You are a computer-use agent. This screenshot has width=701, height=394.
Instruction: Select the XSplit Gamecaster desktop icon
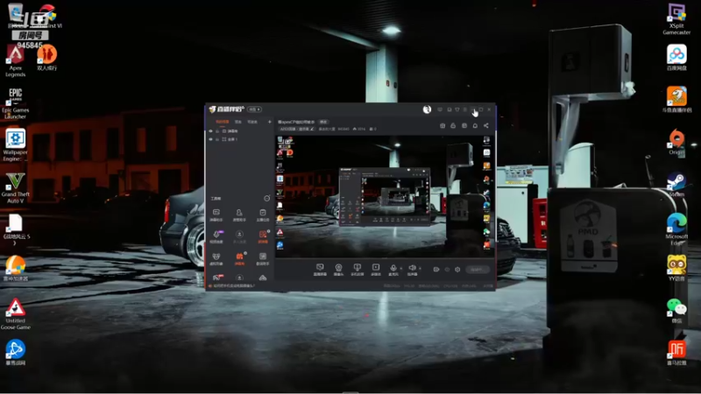(676, 18)
